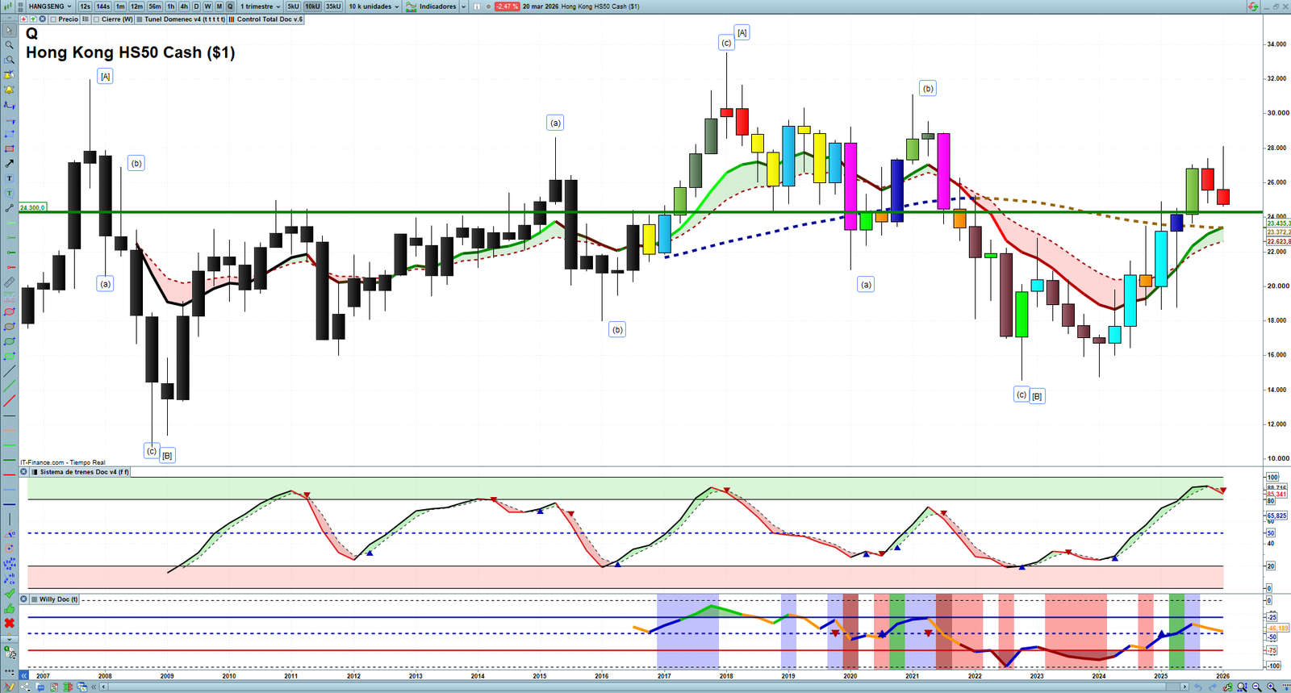Click the Tunel Domenec v4 color square
Image resolution: width=1291 pixels, height=693 pixels.
140,19
